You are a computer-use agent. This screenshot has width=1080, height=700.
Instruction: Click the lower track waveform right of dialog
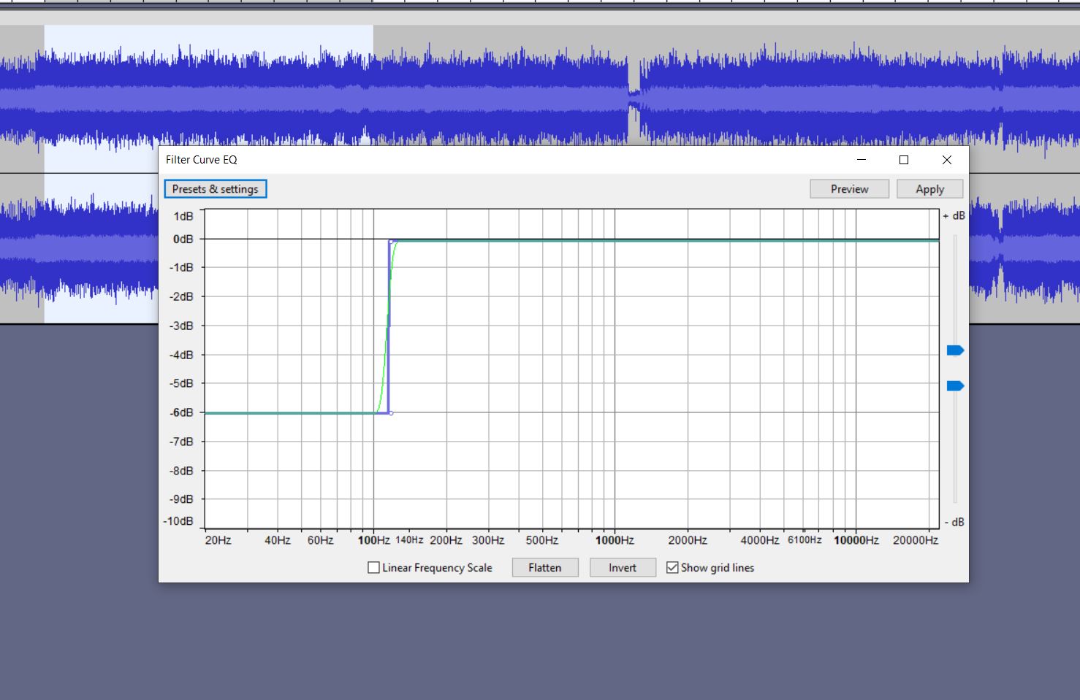coord(1023,248)
